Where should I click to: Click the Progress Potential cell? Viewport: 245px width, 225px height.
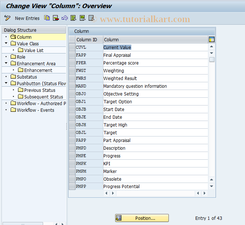(156, 187)
